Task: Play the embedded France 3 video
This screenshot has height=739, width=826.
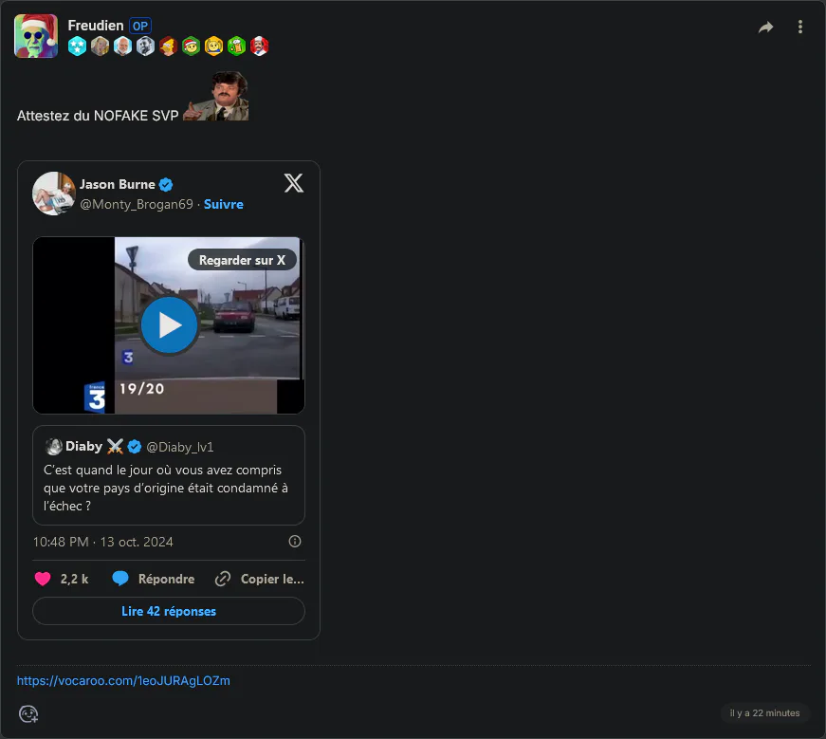Action: (x=169, y=324)
